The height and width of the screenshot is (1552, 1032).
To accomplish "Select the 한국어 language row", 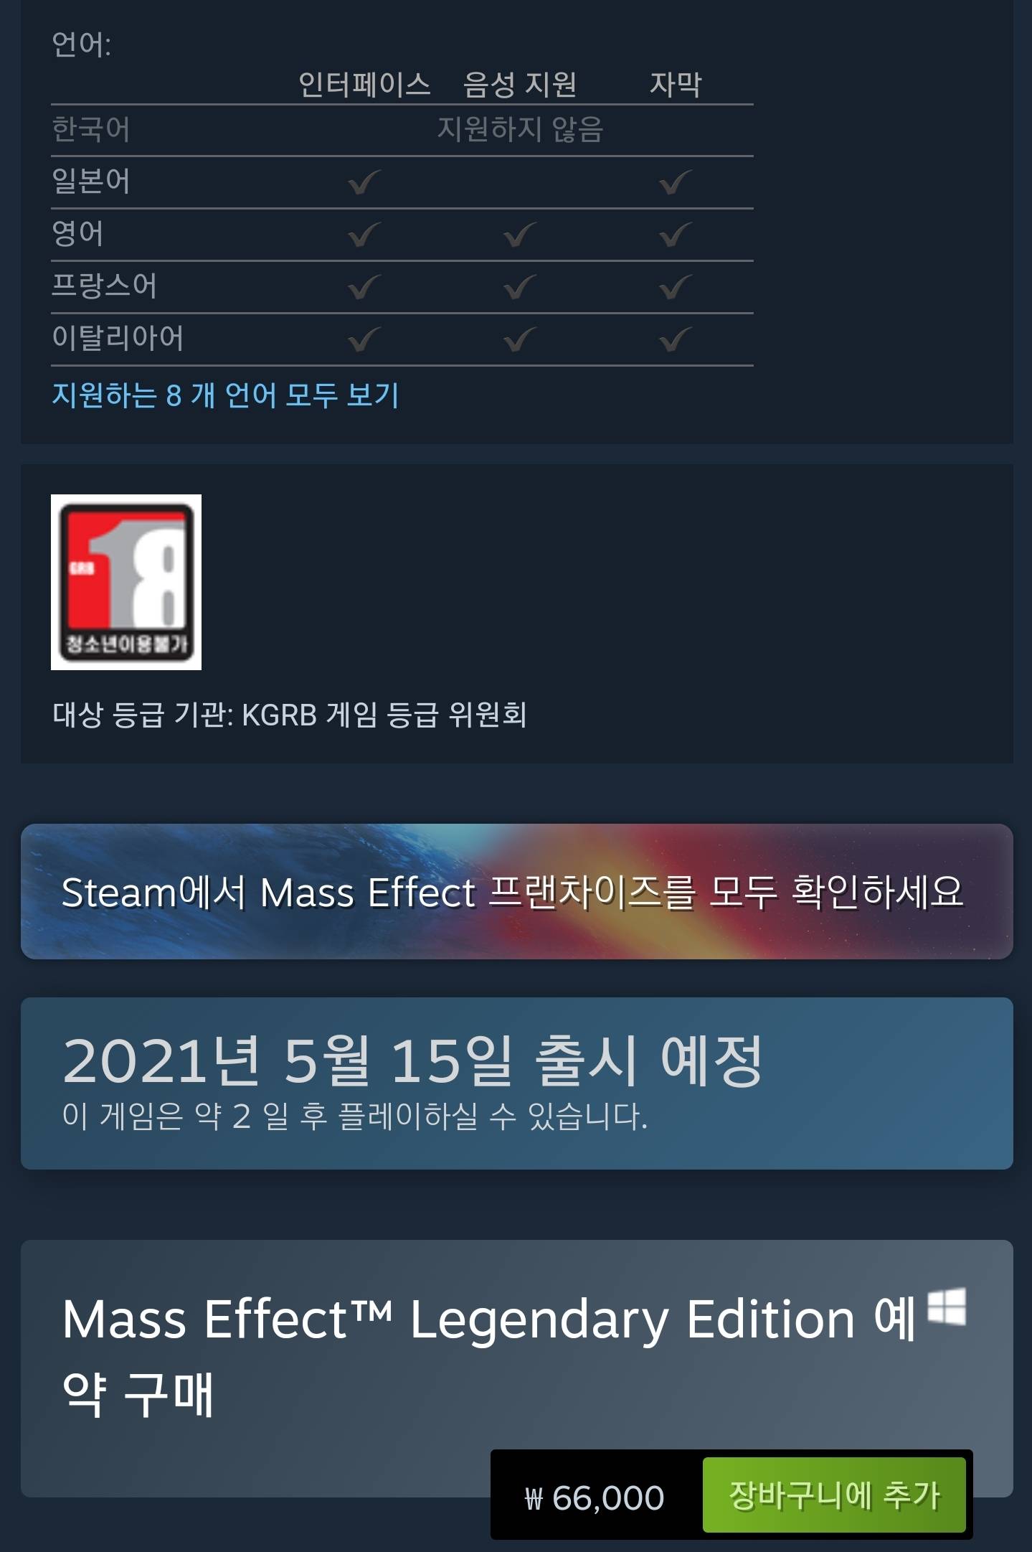I will [402, 130].
